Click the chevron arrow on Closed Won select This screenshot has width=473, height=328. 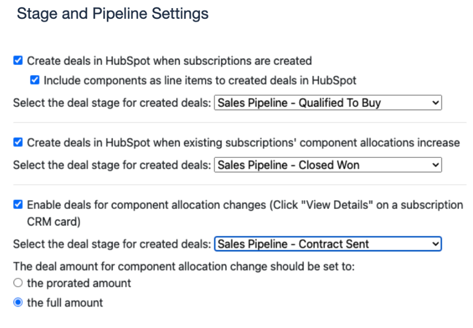click(435, 165)
